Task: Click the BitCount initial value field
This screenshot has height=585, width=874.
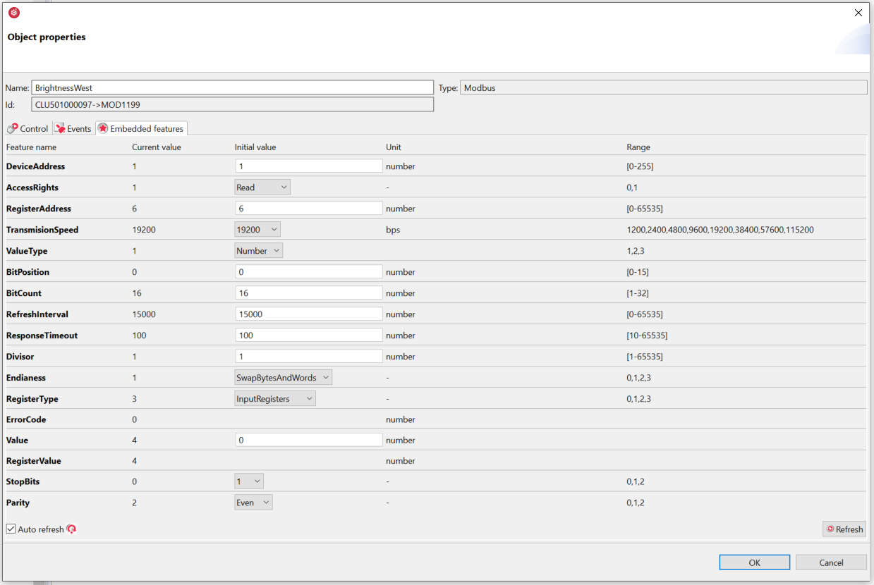Action: [x=309, y=293]
